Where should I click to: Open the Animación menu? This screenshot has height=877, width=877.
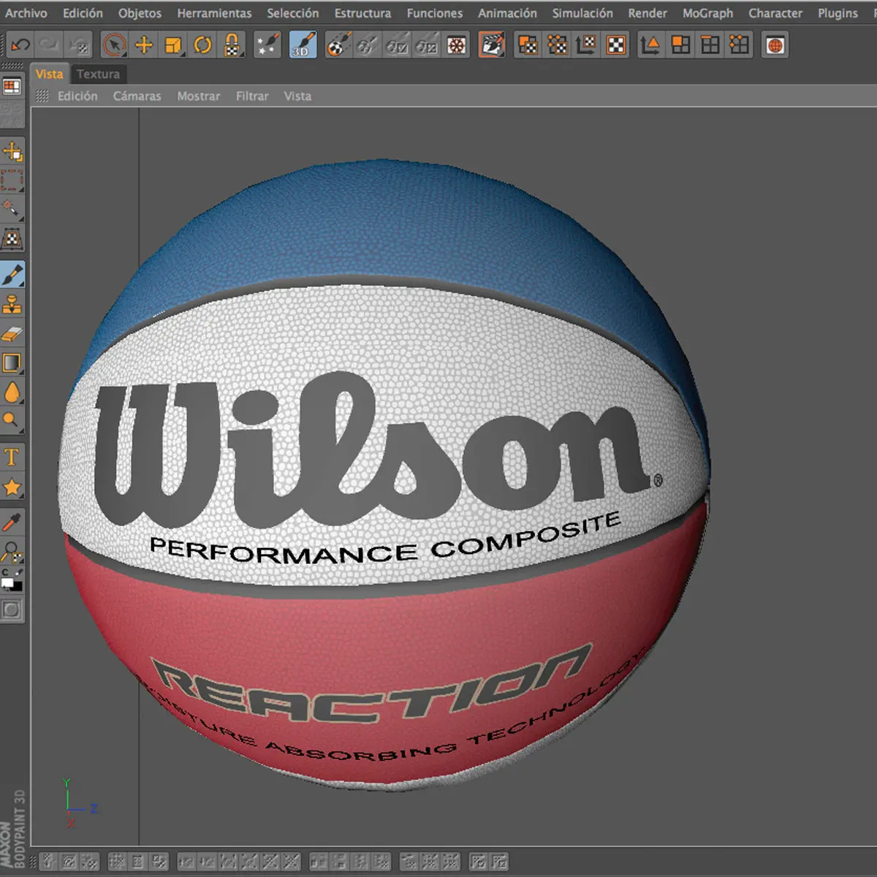point(507,13)
